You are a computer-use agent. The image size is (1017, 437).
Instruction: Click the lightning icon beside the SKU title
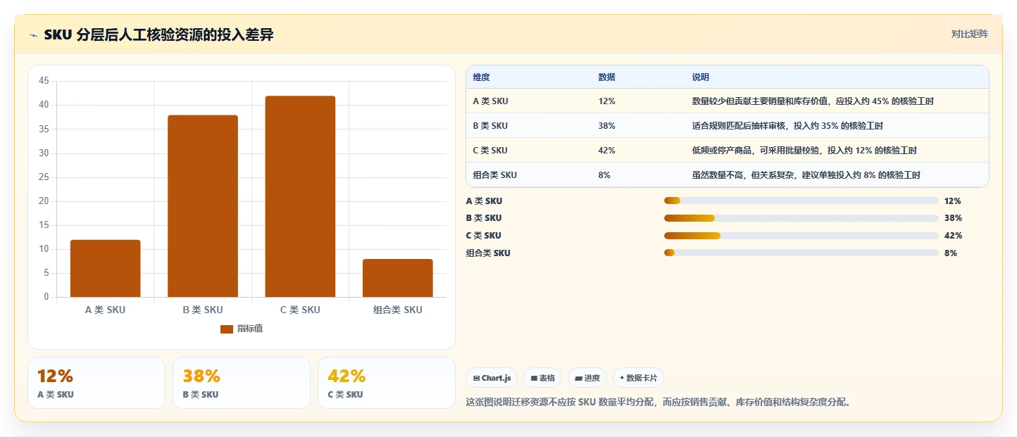33,35
